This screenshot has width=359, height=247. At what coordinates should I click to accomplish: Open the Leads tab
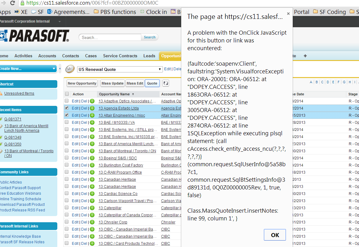click(149, 56)
